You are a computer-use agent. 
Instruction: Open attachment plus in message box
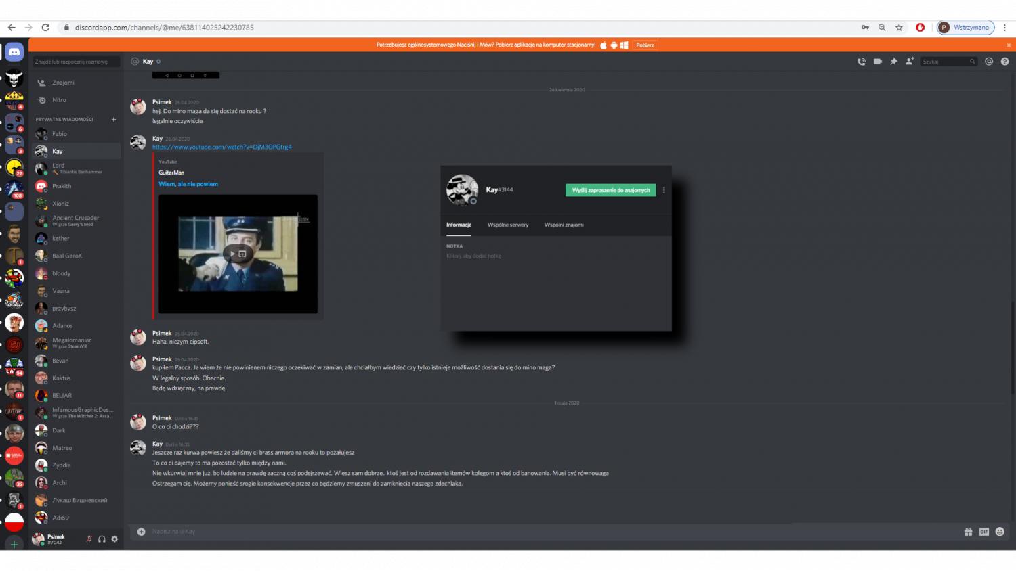point(142,532)
